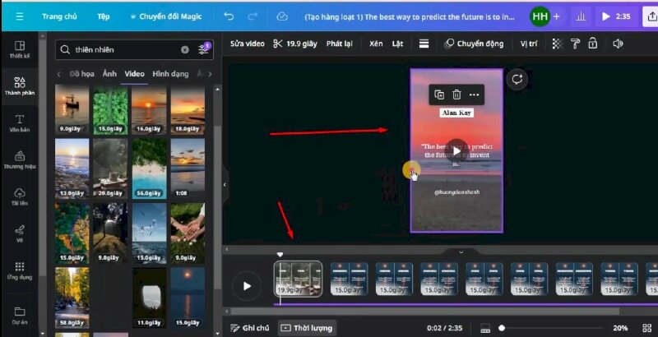Screen dimensions: 658x337
Task: Open the Vẽ draw panel
Action: pyautogui.click(x=19, y=233)
